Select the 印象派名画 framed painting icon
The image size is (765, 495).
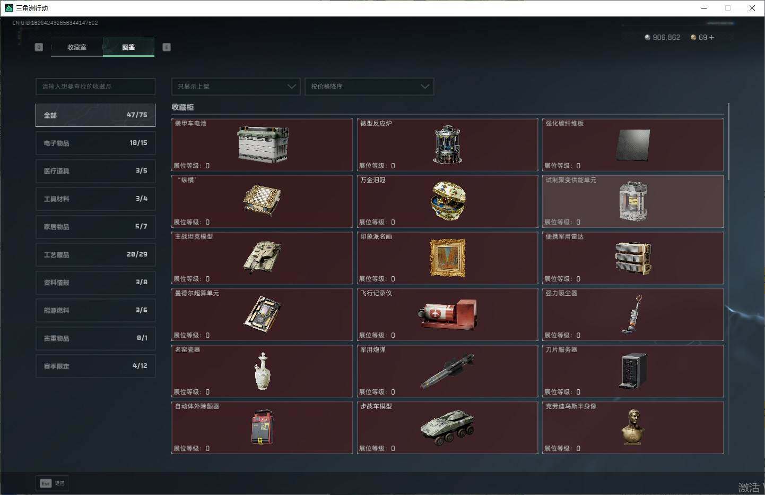pyautogui.click(x=448, y=258)
